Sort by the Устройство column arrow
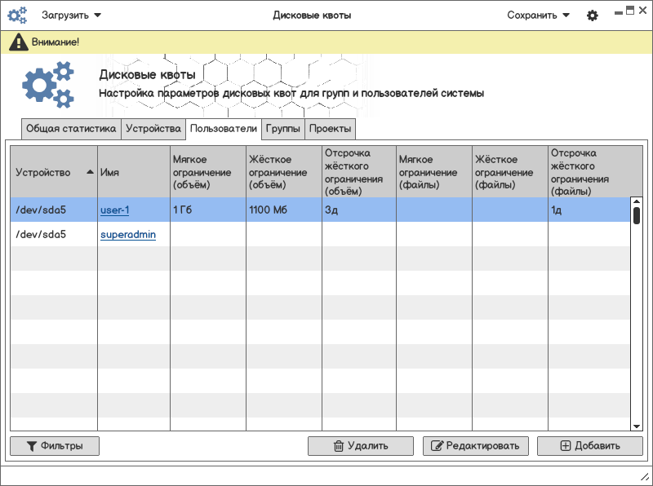653x486 pixels. tap(89, 172)
